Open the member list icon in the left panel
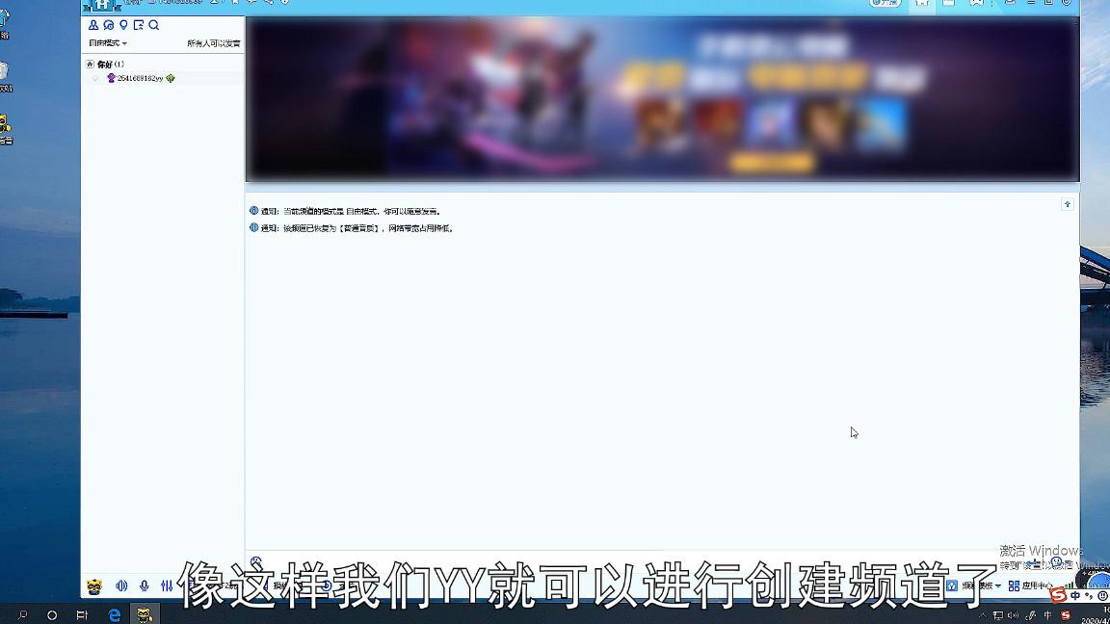This screenshot has height=624, width=1110. coord(93,26)
